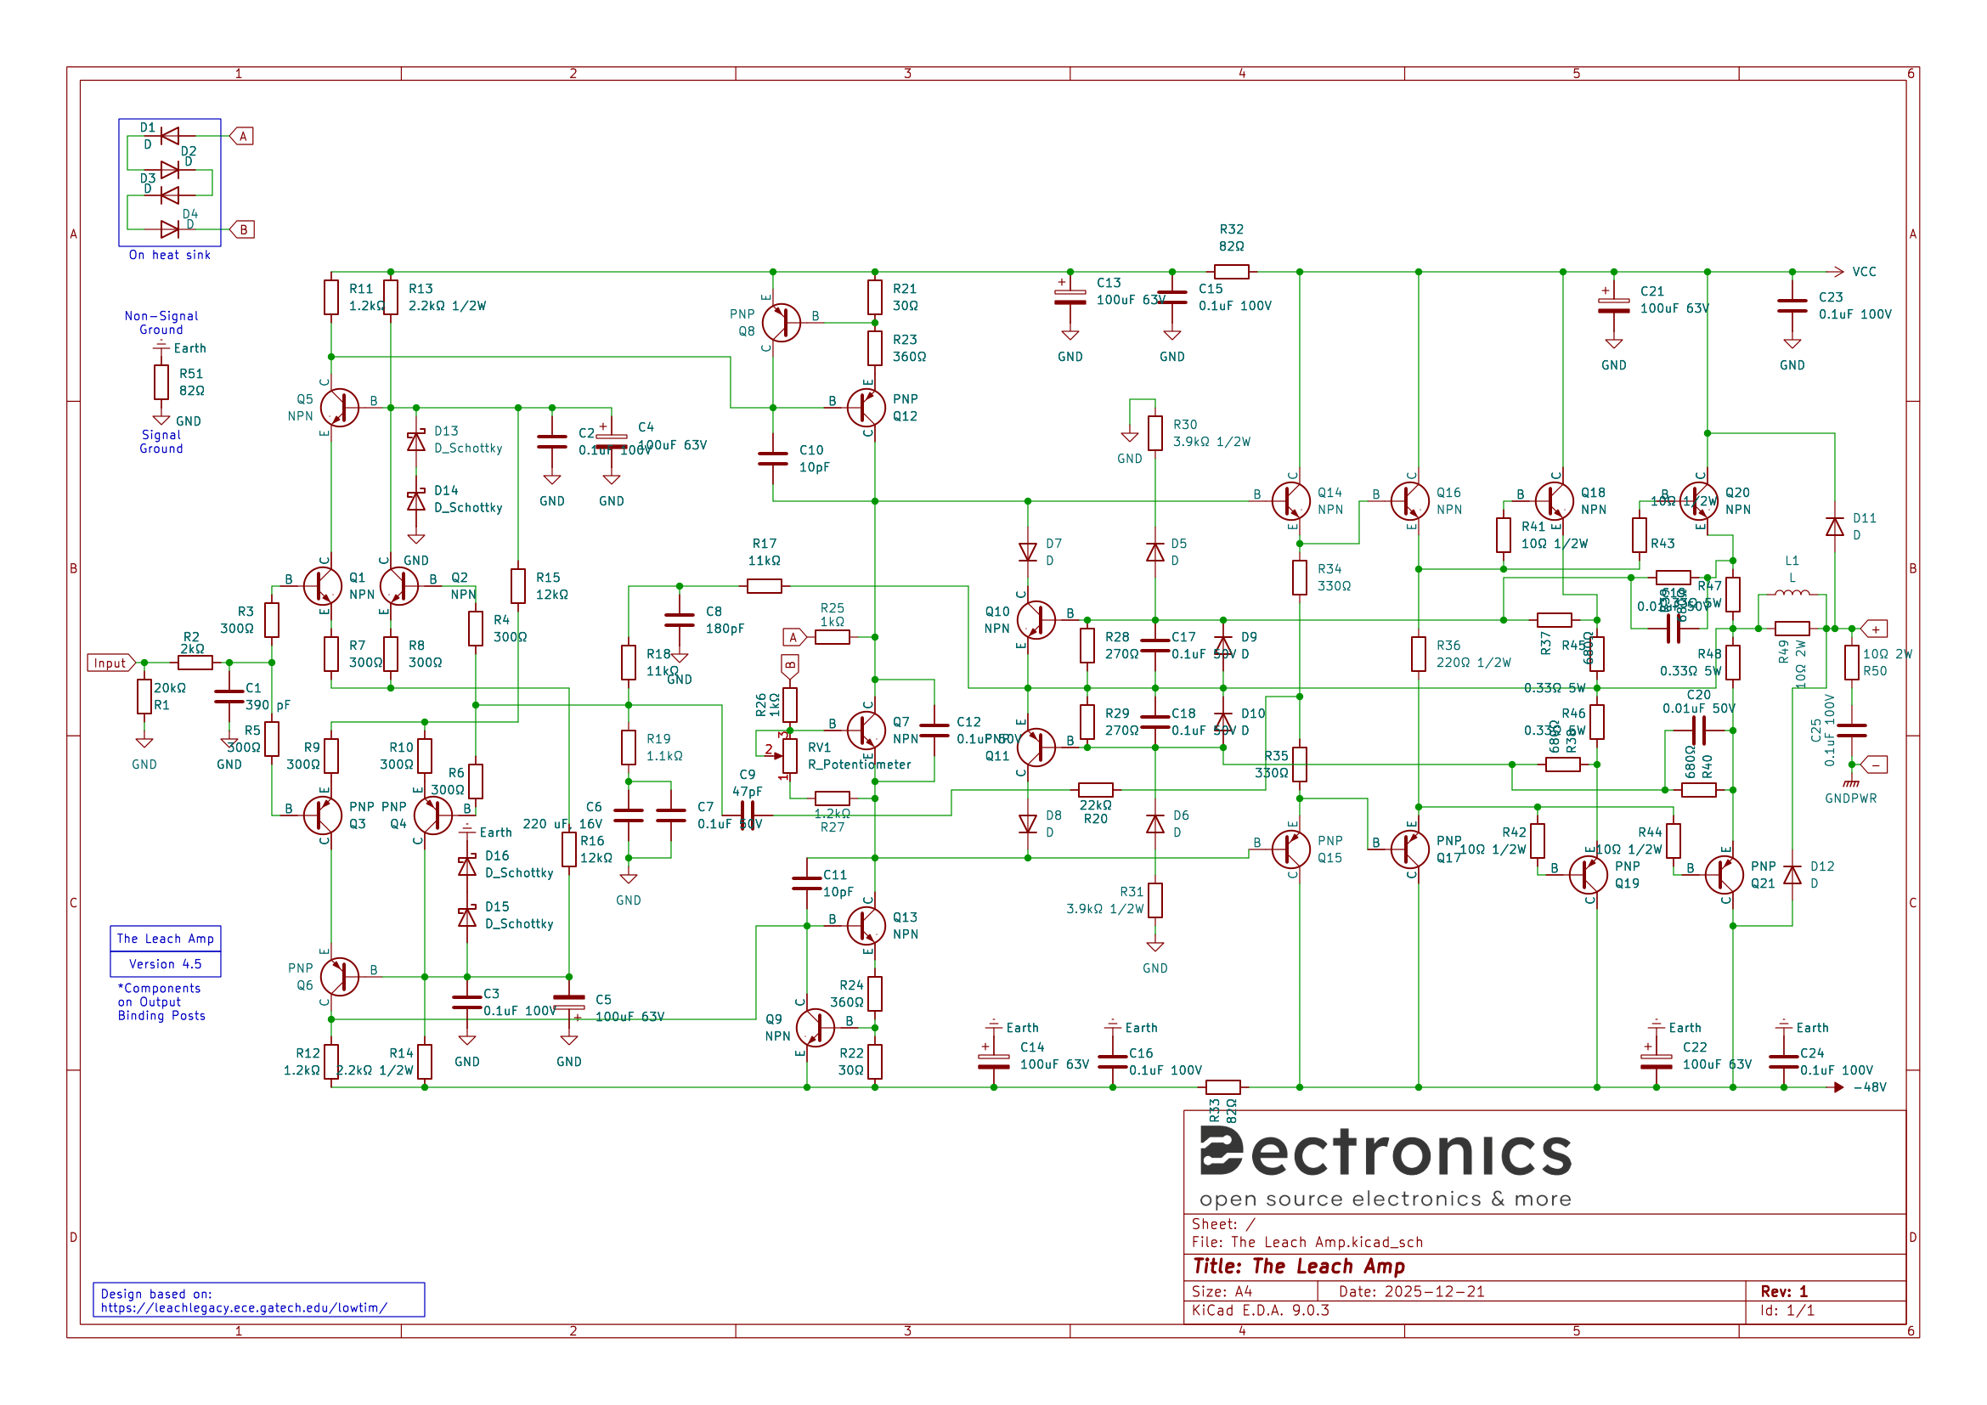Select the Q15 PNP transistor symbol
Screen dimensions: 1987x1405
(1291, 849)
